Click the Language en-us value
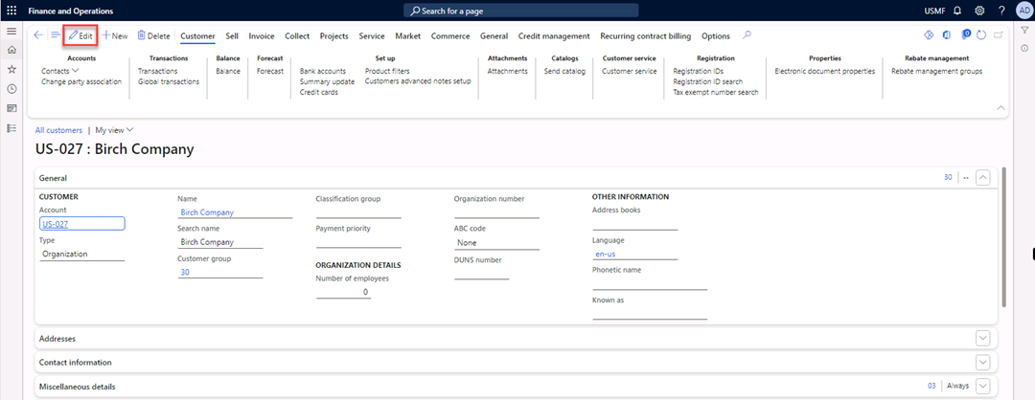Screen dimensions: 1035x400 coord(606,254)
